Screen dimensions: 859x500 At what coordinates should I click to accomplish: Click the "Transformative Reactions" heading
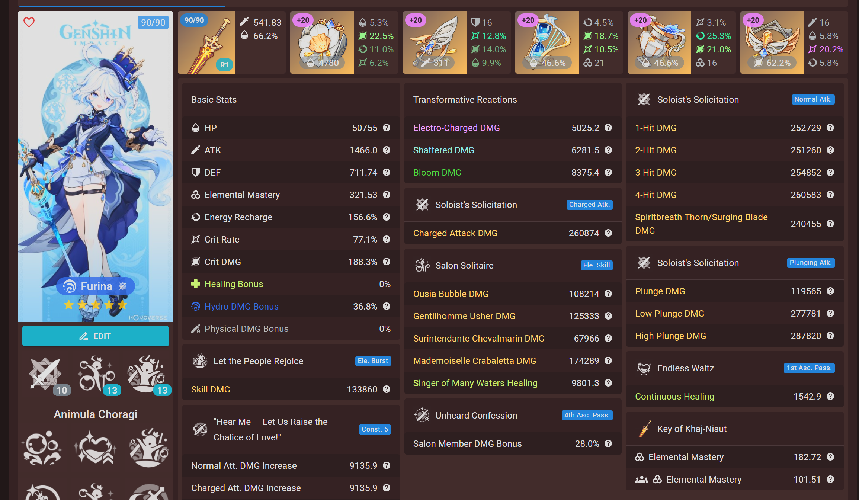coord(465,99)
